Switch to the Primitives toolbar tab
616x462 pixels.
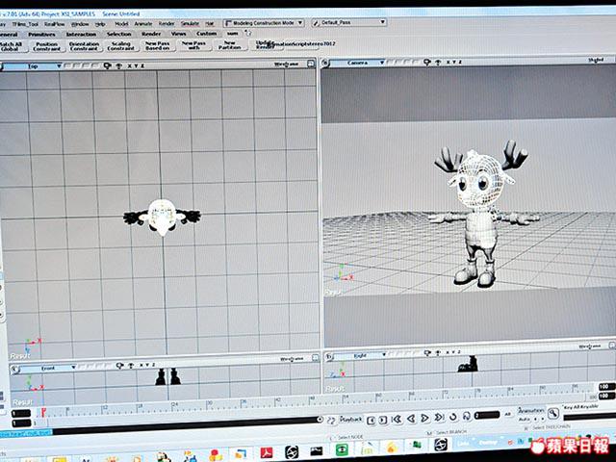pos(41,35)
